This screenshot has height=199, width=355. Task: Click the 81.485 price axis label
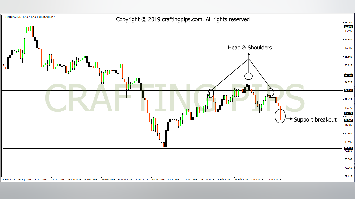click(x=348, y=125)
